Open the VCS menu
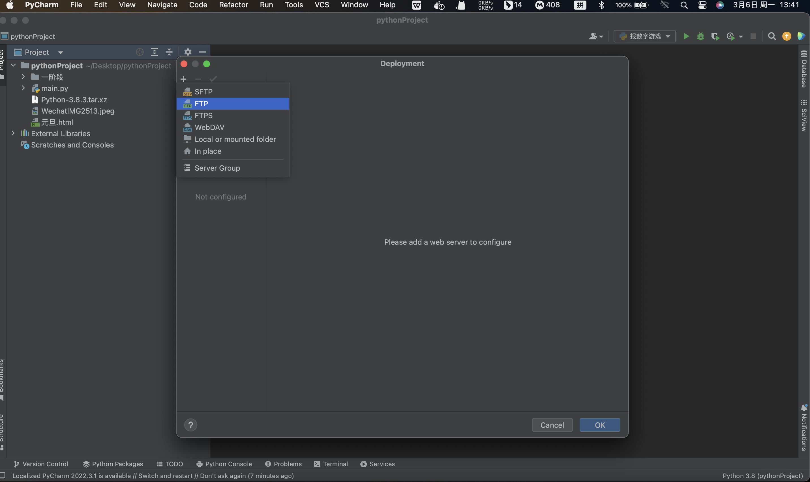Screen dimensions: 810x482 pyautogui.click(x=322, y=5)
